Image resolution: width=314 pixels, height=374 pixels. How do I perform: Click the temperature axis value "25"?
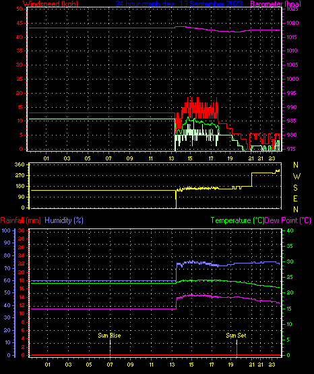point(290,277)
